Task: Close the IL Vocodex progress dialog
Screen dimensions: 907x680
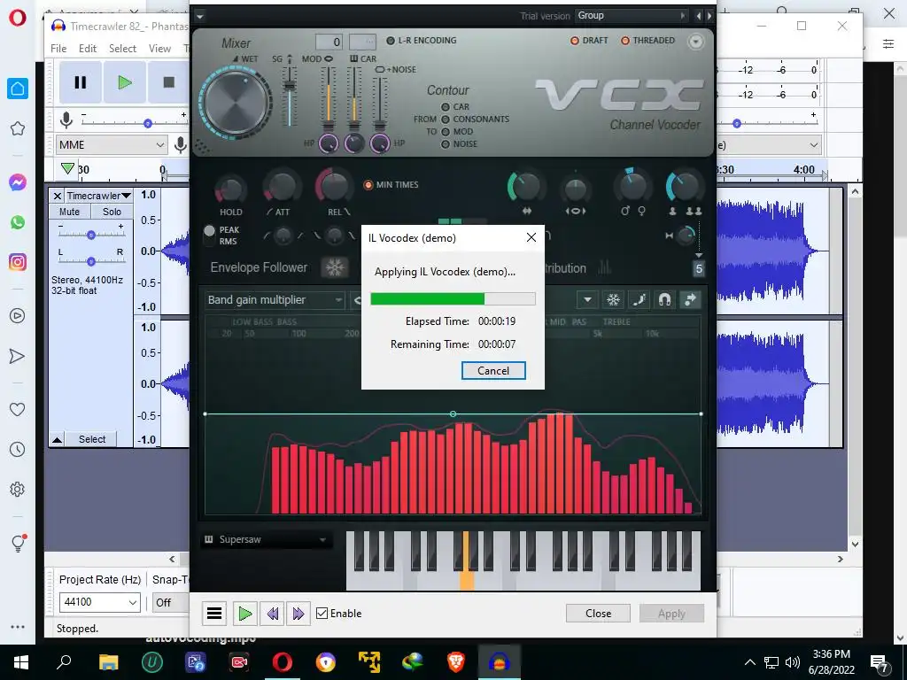Action: 531,237
